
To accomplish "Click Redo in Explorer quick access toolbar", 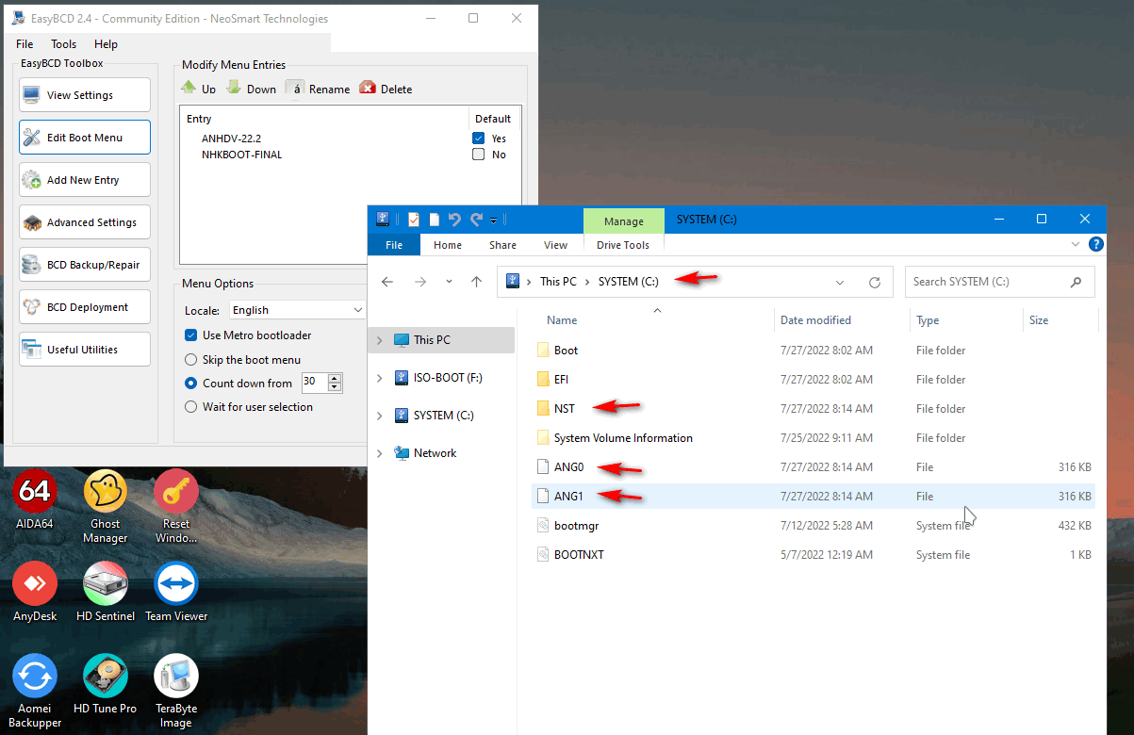I will tap(476, 220).
